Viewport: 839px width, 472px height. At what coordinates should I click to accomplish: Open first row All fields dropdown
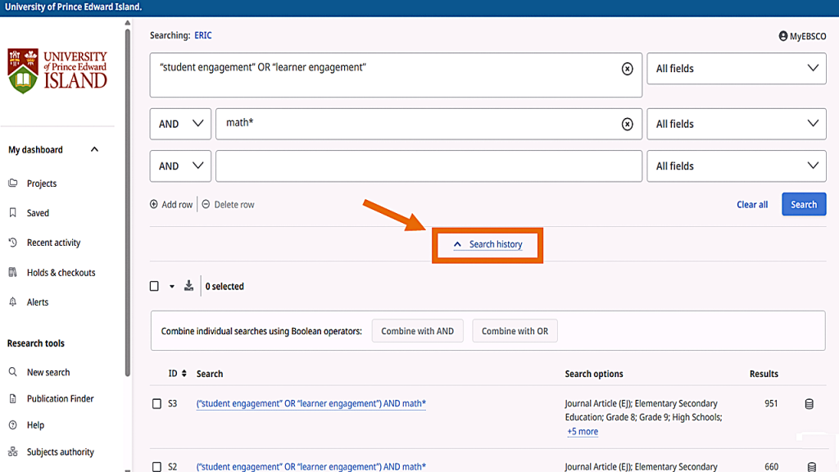[736, 69]
